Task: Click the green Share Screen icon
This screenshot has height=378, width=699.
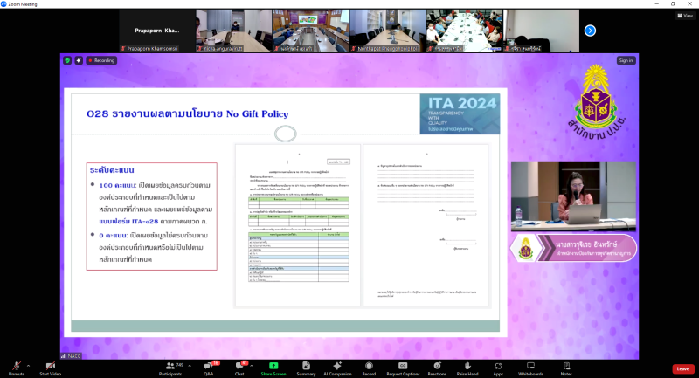Action: pos(273,367)
